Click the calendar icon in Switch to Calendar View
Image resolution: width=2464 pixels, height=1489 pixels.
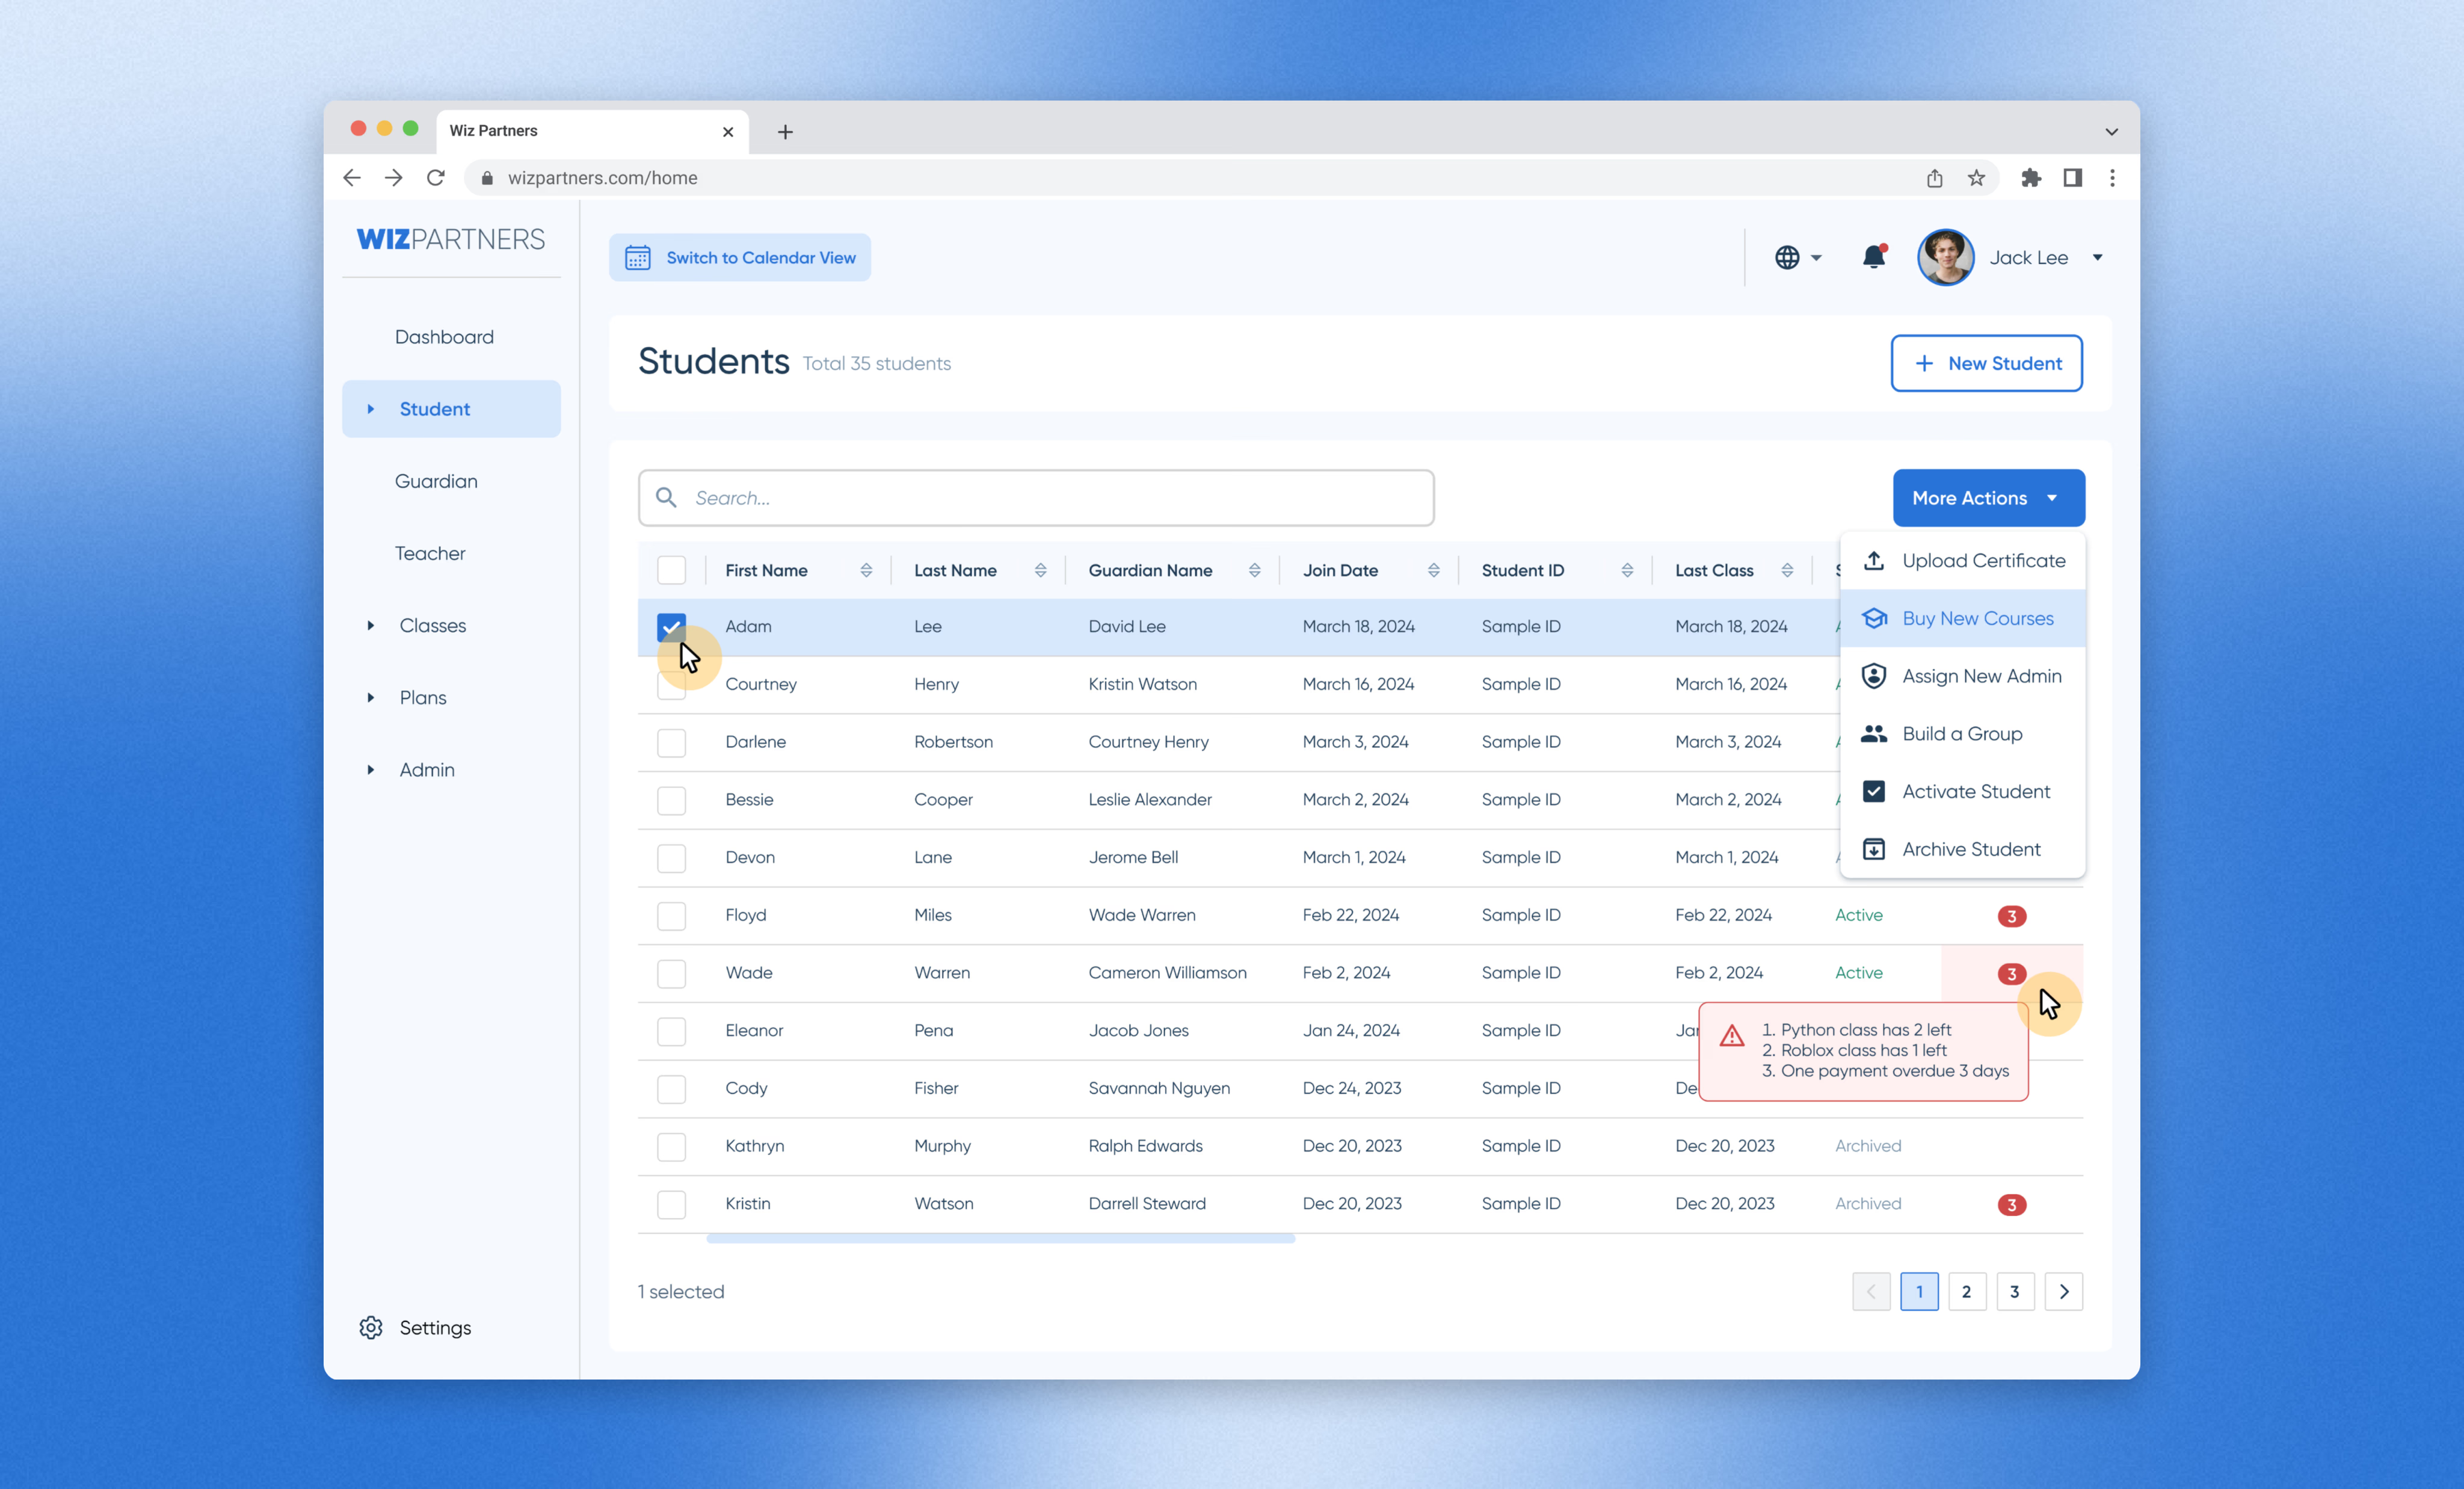pyautogui.click(x=637, y=257)
